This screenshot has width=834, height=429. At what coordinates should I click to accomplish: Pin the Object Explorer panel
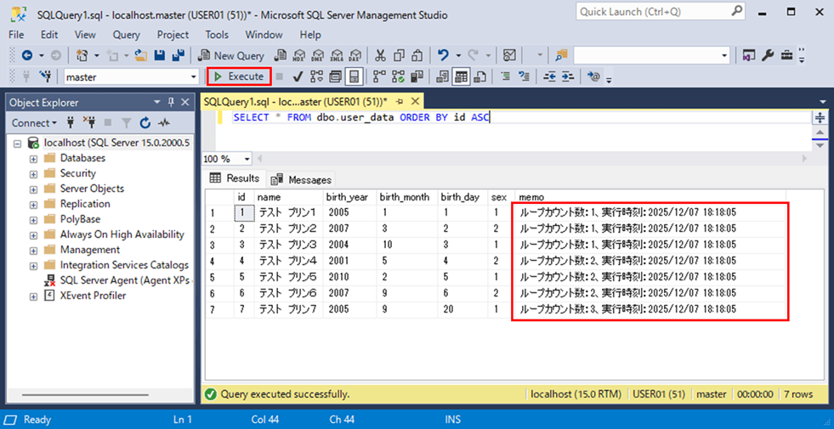[172, 103]
